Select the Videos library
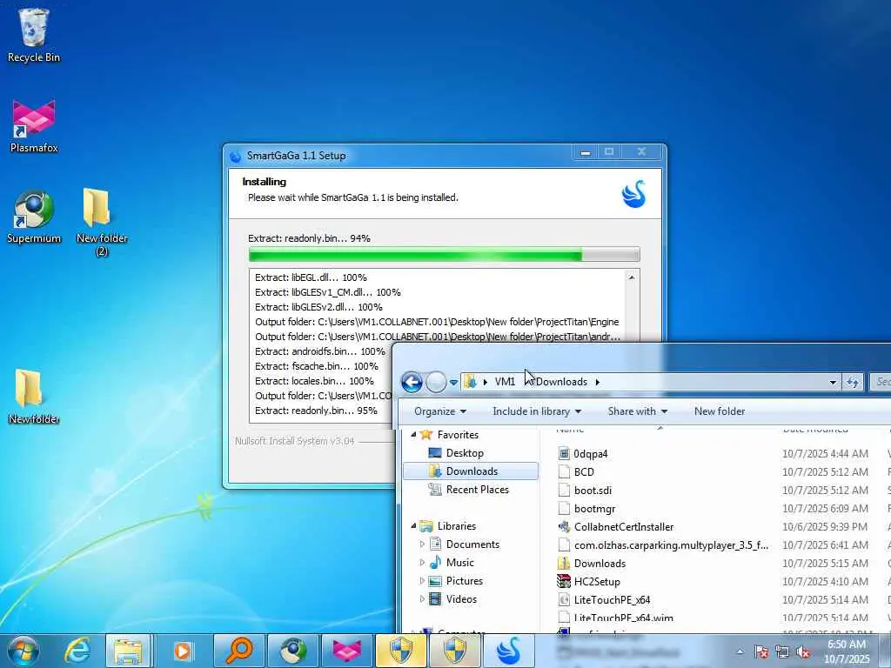Image resolution: width=891 pixels, height=668 pixels. click(461, 598)
